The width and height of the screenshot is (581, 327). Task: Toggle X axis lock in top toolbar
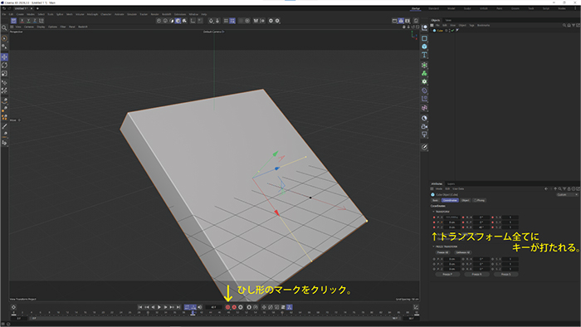pyautogui.click(x=22, y=21)
